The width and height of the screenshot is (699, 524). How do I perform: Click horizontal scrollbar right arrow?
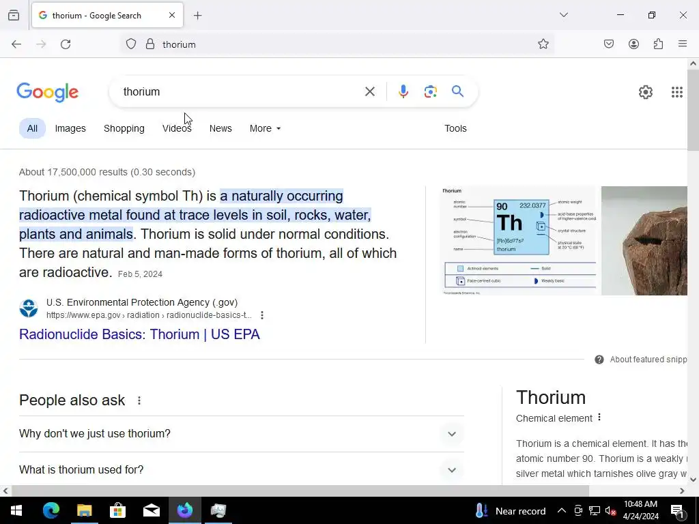pyautogui.click(x=682, y=491)
